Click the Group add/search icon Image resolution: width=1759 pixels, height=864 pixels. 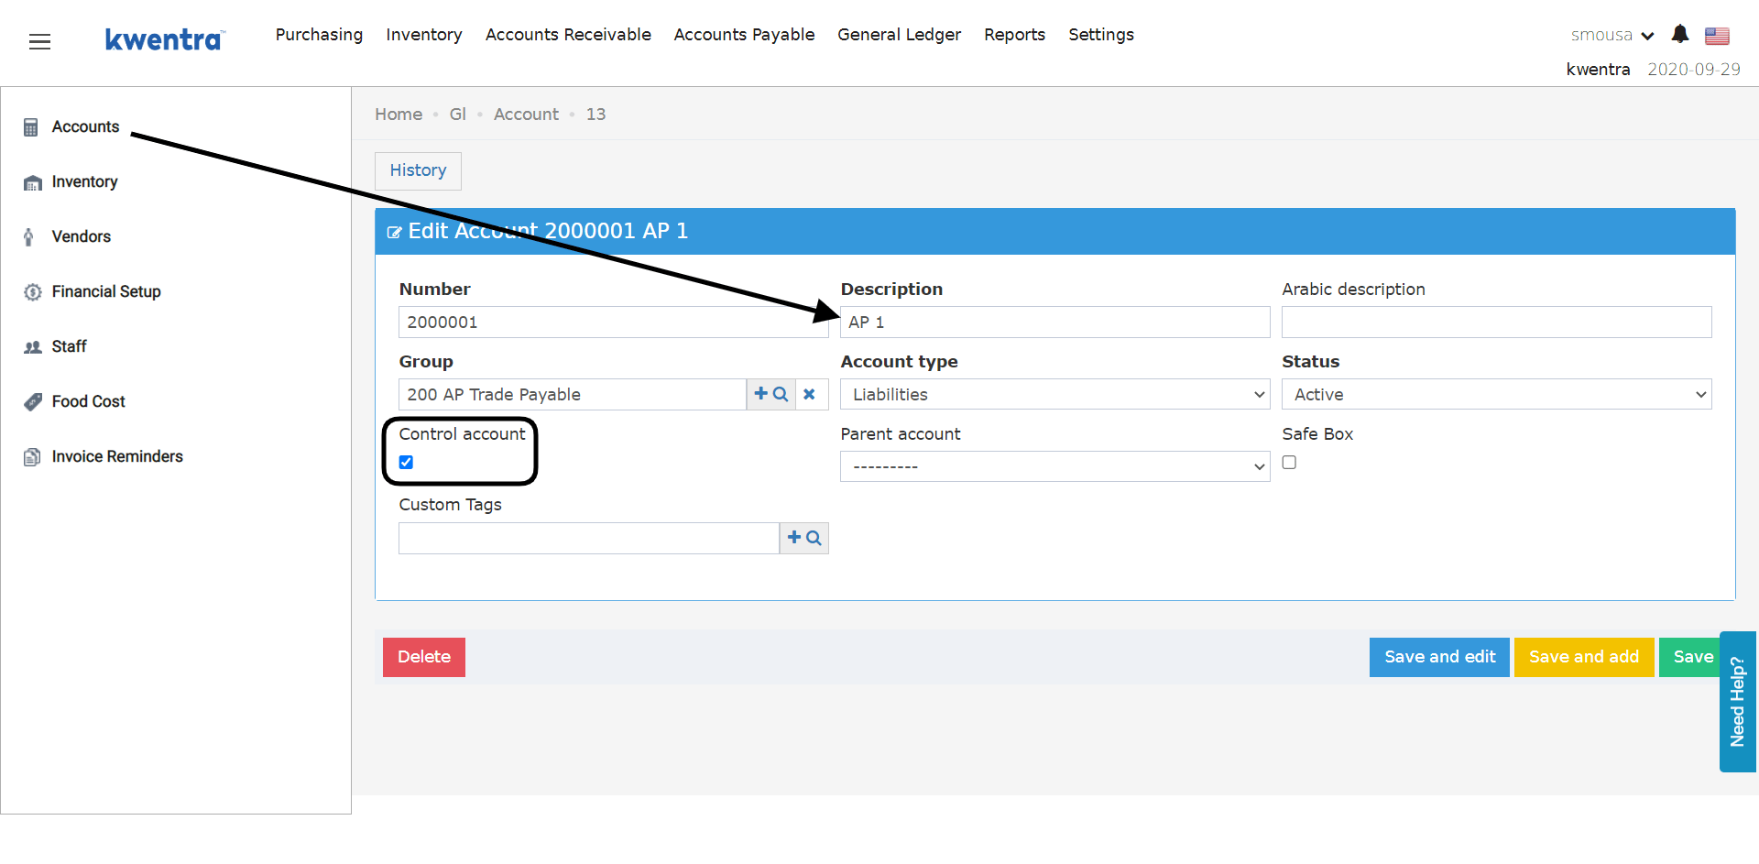(x=770, y=394)
